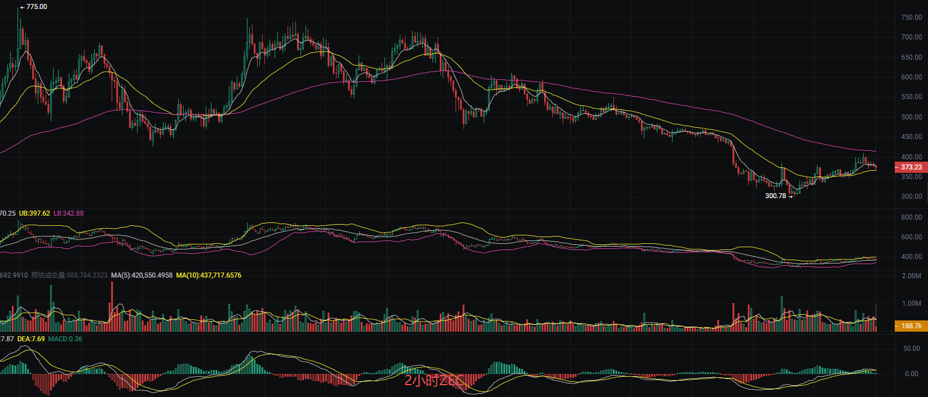Click the orange 188.7k volume tag
This screenshot has height=397, width=928.
[911, 326]
